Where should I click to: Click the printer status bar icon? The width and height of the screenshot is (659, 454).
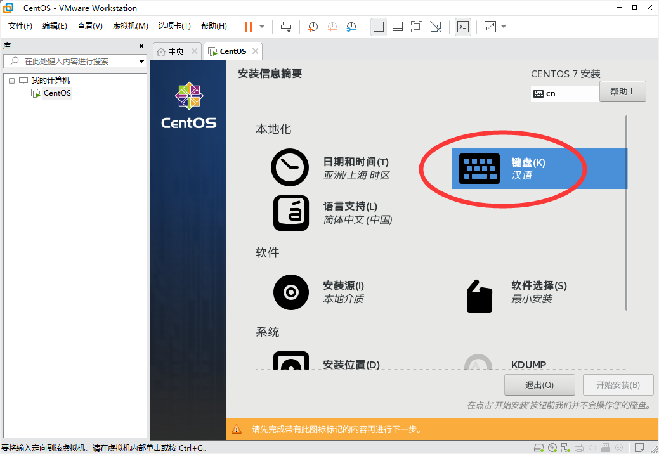[579, 448]
